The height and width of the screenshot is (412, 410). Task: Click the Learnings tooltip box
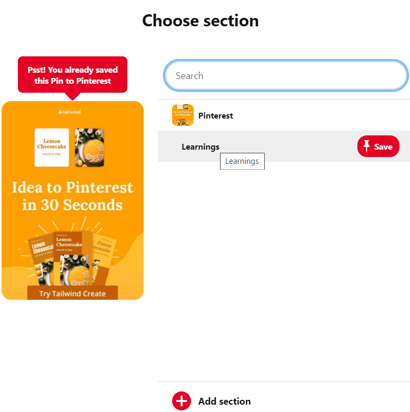[242, 161]
